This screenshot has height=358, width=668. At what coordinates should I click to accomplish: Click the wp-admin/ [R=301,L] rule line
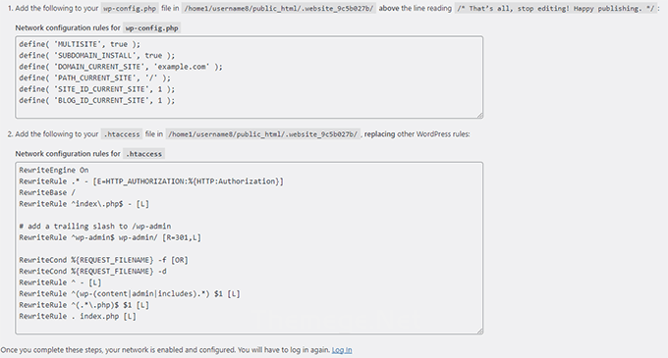[110, 237]
